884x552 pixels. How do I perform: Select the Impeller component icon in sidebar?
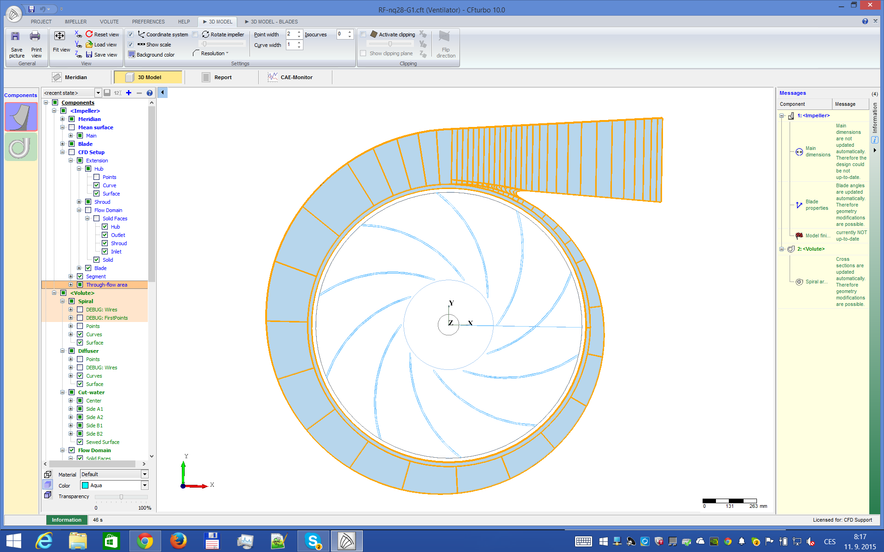21,117
